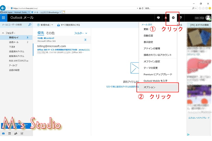
Task: Switch to Mail module icon at bottom
Action: 3,133
